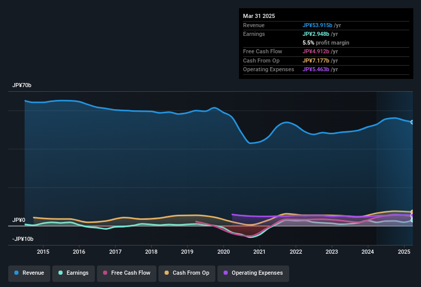Click the 2022 x-axis label
The image size is (421, 287).
click(295, 252)
